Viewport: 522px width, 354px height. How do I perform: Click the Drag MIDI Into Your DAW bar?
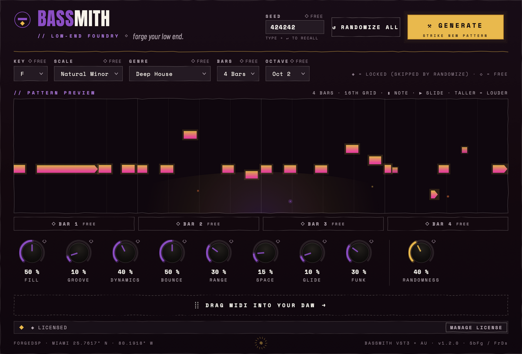(x=261, y=305)
